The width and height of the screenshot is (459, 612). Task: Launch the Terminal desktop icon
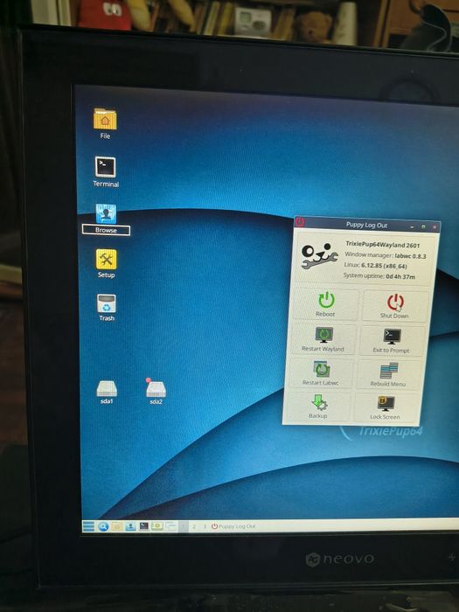pos(106,171)
